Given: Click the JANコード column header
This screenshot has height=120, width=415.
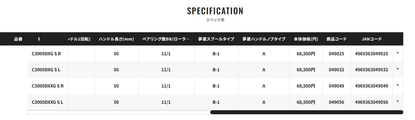Looking at the screenshot, I should coord(371,39).
